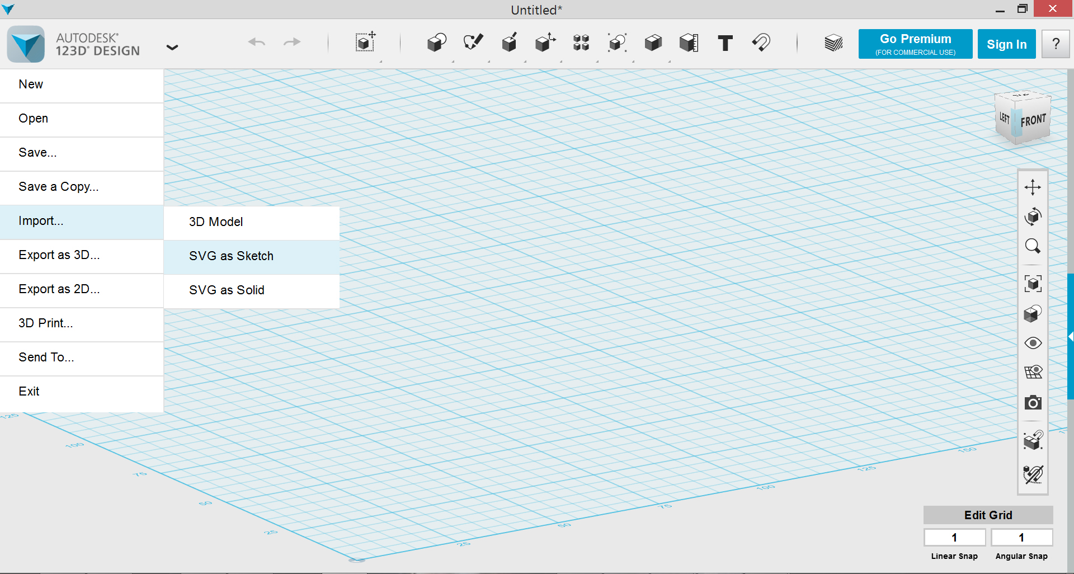Redo the last undone action
This screenshot has width=1074, height=574.
point(292,43)
